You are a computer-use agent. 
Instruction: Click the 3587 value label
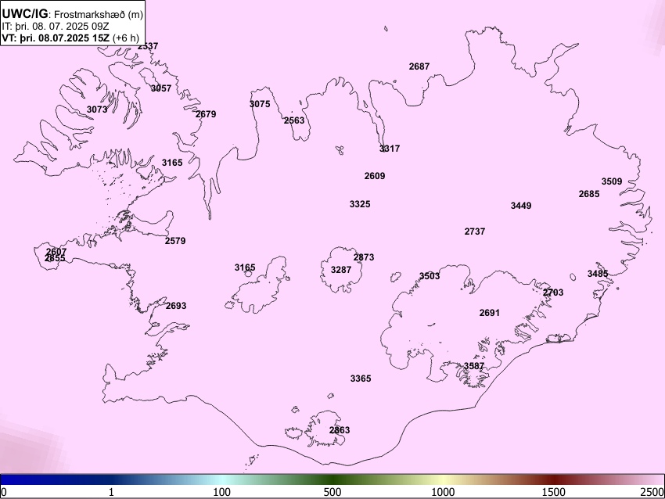click(474, 366)
